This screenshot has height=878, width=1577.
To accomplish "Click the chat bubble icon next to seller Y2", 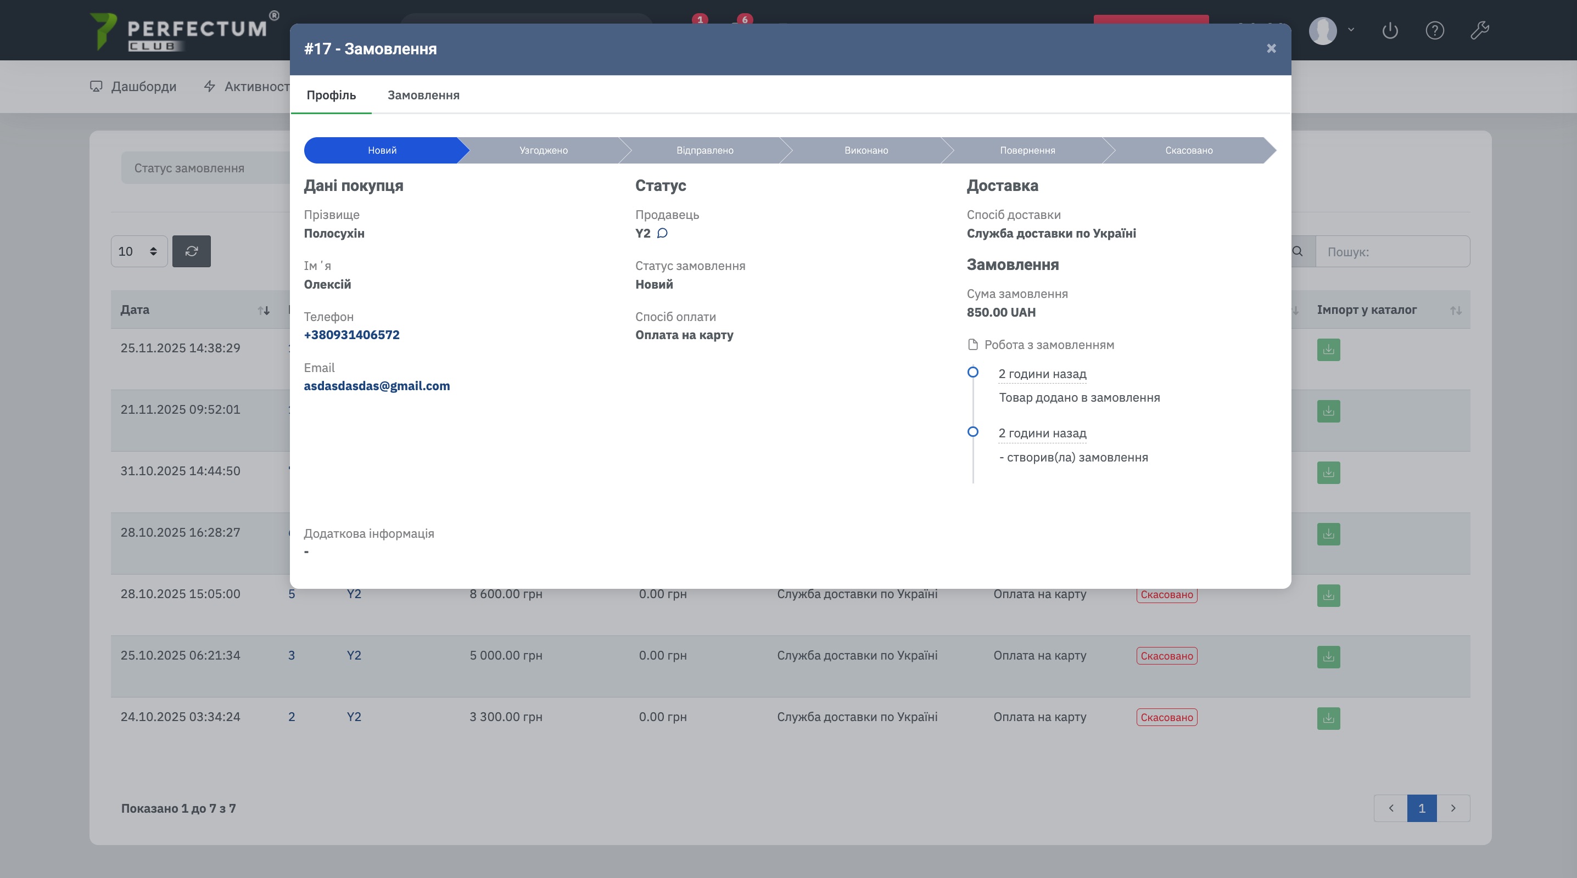I will tap(662, 233).
